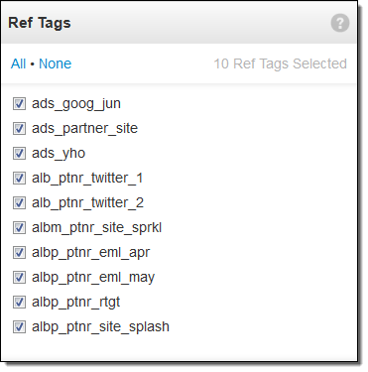Viewport: 368px width, 372px height.
Task: Uncheck the ads_goog_jun checkbox
Action: coord(19,103)
